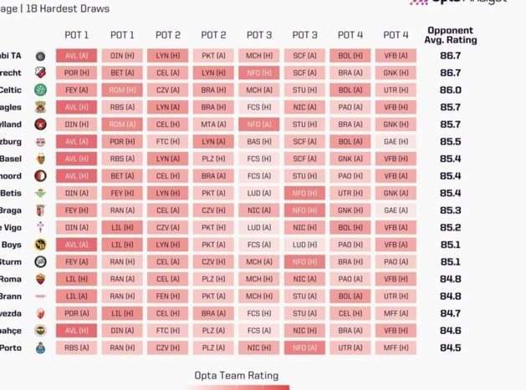The image size is (526, 390).
Task: Select the Real Betis crest icon
Action: (x=41, y=193)
